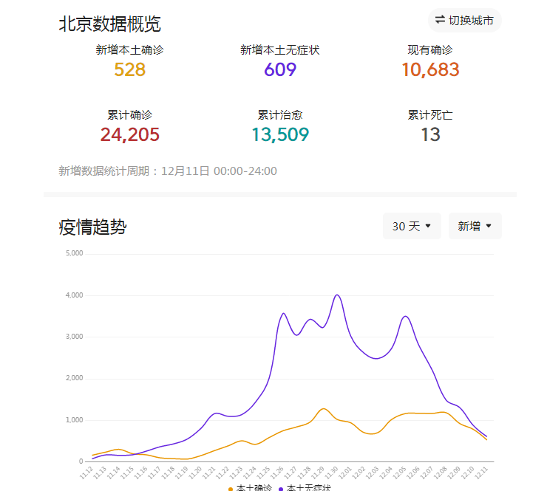Toggle the 本土确诊 series legend label
The width and height of the screenshot is (547, 491).
[x=254, y=487]
